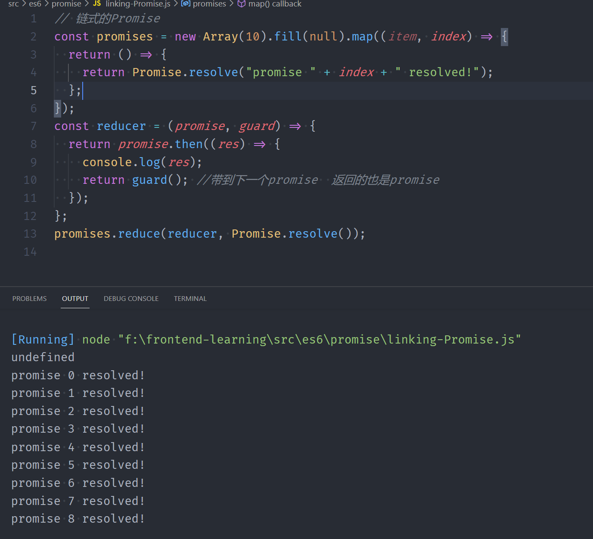The image size is (593, 539).
Task: Click the map() callback breadcrumb item
Action: tap(275, 4)
